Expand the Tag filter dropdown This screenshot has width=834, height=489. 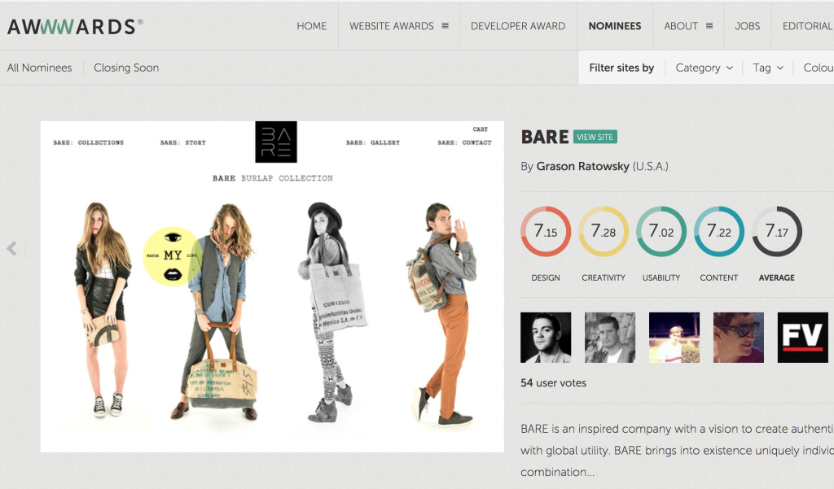coord(768,68)
